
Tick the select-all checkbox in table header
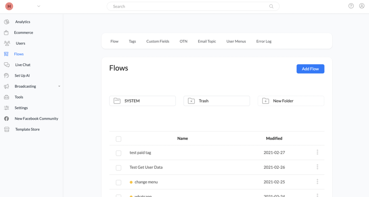click(118, 139)
